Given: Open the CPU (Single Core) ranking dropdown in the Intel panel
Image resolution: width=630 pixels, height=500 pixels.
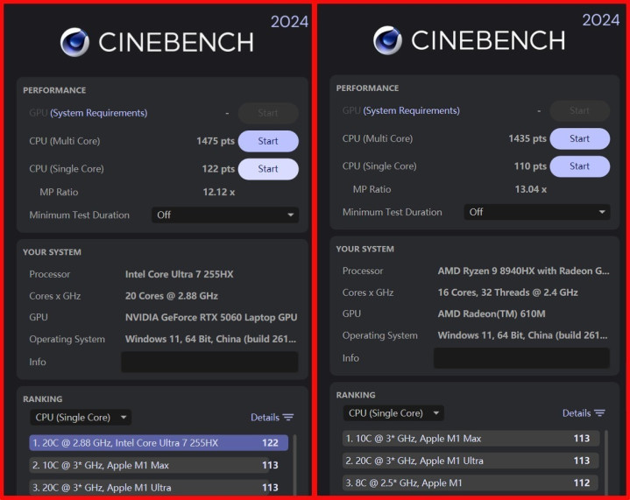Looking at the screenshot, I should pos(81,418).
